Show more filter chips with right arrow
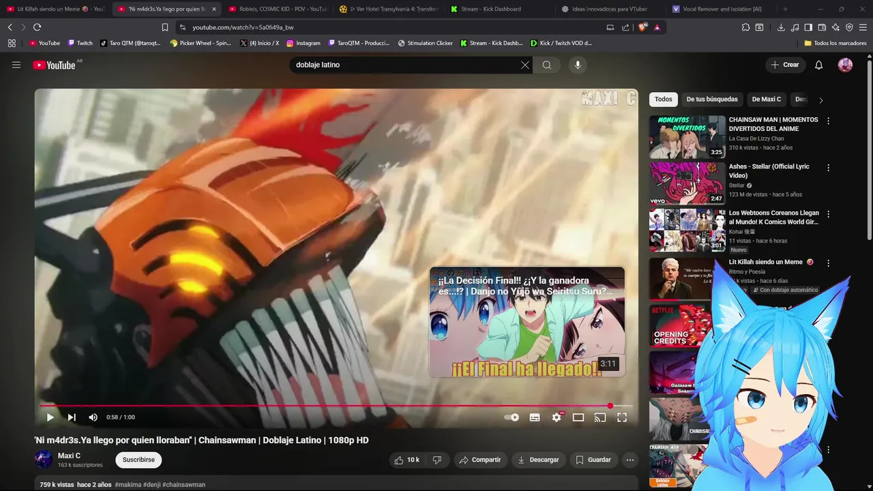 pos(820,100)
